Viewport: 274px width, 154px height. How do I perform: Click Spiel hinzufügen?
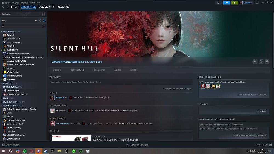pyautogui.click(x=10, y=145)
